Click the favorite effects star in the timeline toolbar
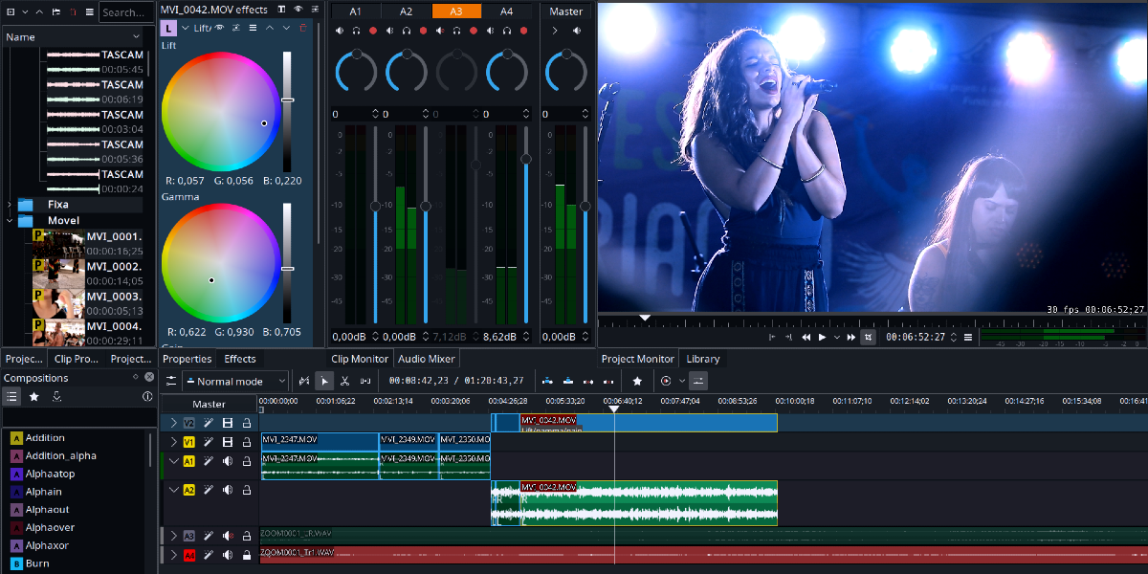This screenshot has width=1148, height=574. 637,381
